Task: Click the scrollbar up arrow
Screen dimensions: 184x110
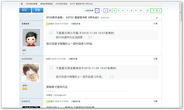Action: [181, 3]
